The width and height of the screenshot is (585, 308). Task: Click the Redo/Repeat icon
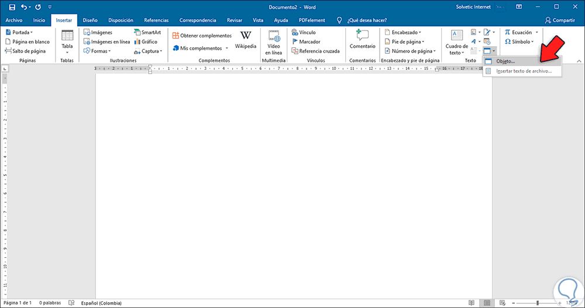pyautogui.click(x=38, y=7)
